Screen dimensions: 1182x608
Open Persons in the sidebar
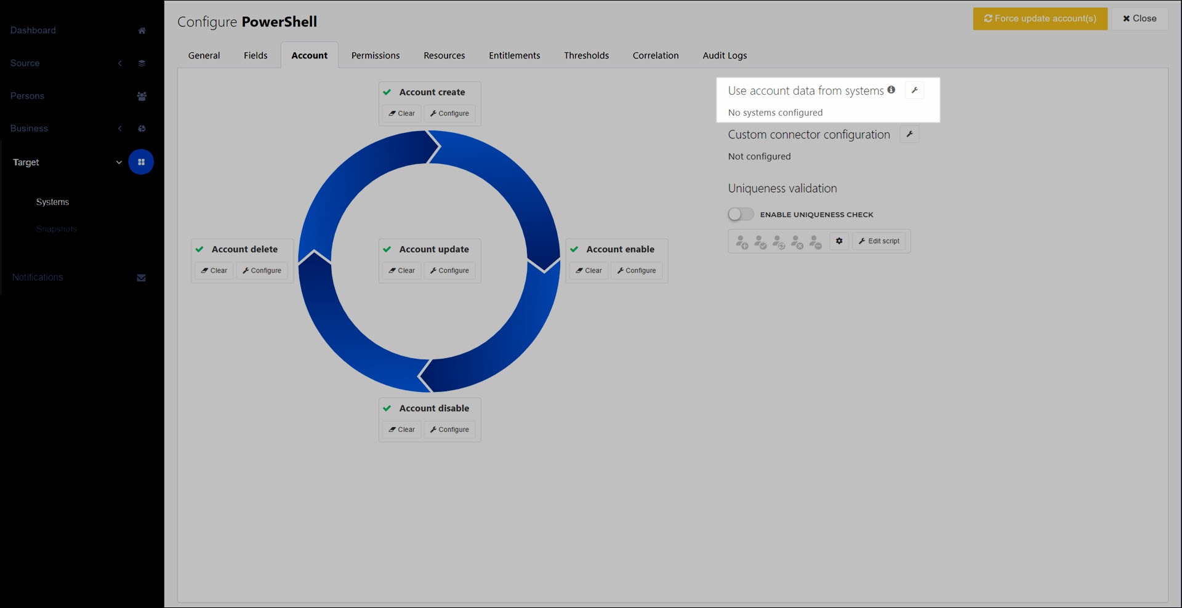point(27,96)
